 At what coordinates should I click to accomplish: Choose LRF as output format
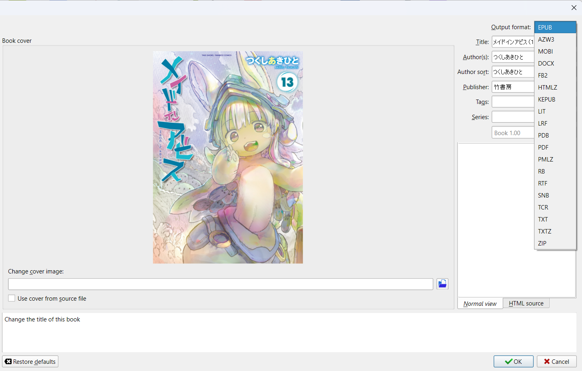[555, 123]
